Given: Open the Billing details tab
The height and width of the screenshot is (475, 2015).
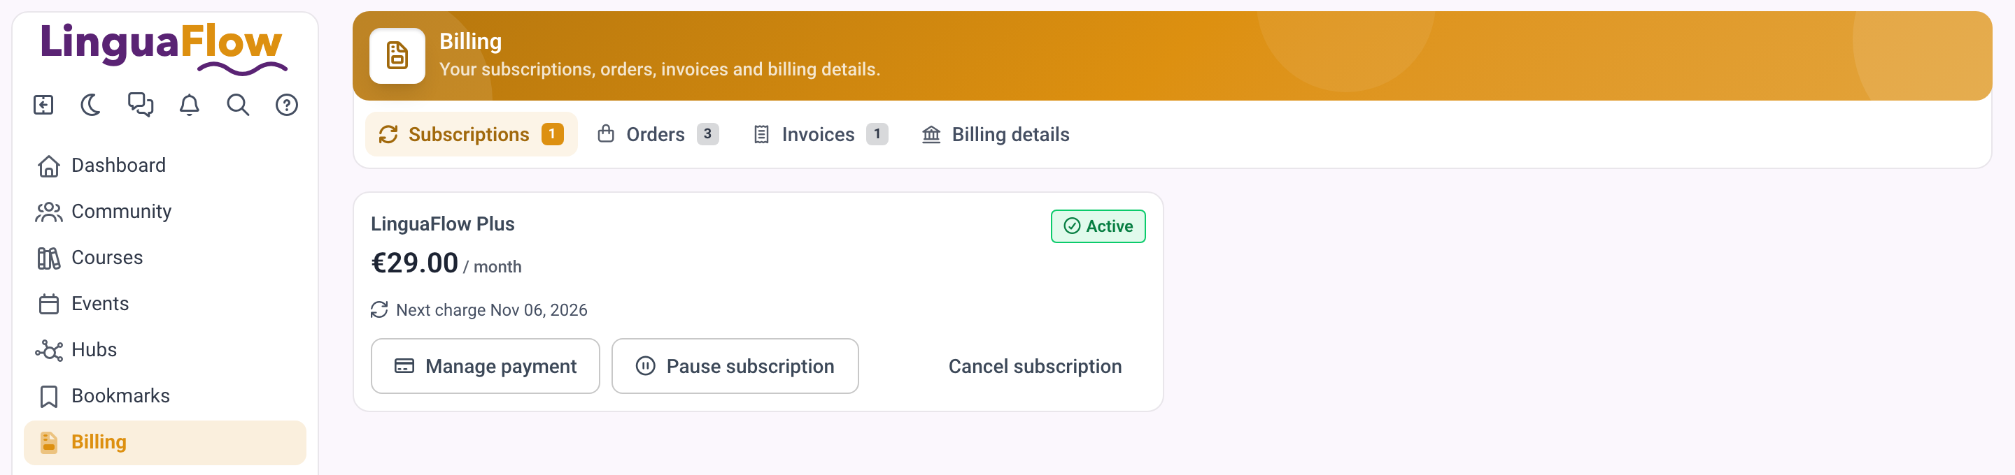Looking at the screenshot, I should tap(996, 134).
